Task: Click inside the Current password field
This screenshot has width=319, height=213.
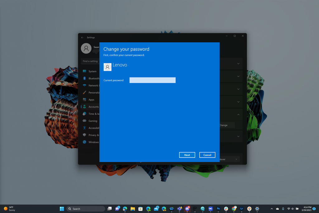Action: (152, 80)
